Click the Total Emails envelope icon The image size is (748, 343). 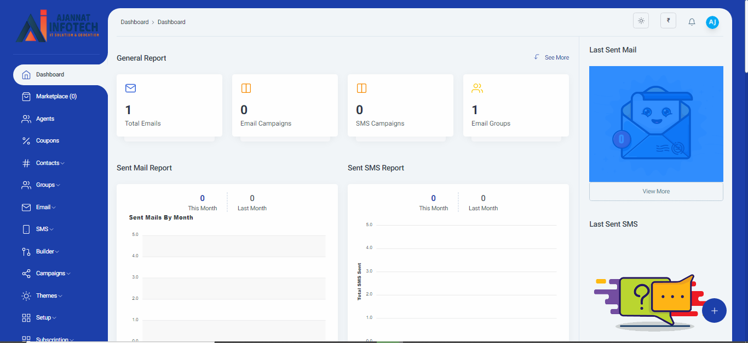[130, 88]
